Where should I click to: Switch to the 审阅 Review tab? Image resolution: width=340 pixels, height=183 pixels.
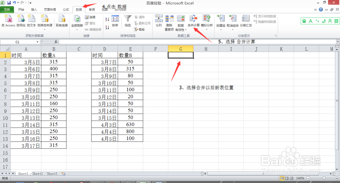92,10
